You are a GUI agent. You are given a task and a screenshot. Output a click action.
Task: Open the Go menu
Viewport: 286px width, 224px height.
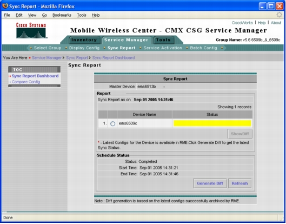(44, 15)
